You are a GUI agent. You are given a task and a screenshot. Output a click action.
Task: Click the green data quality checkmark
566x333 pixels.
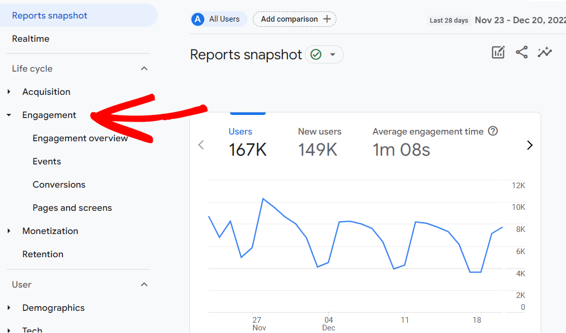(317, 54)
